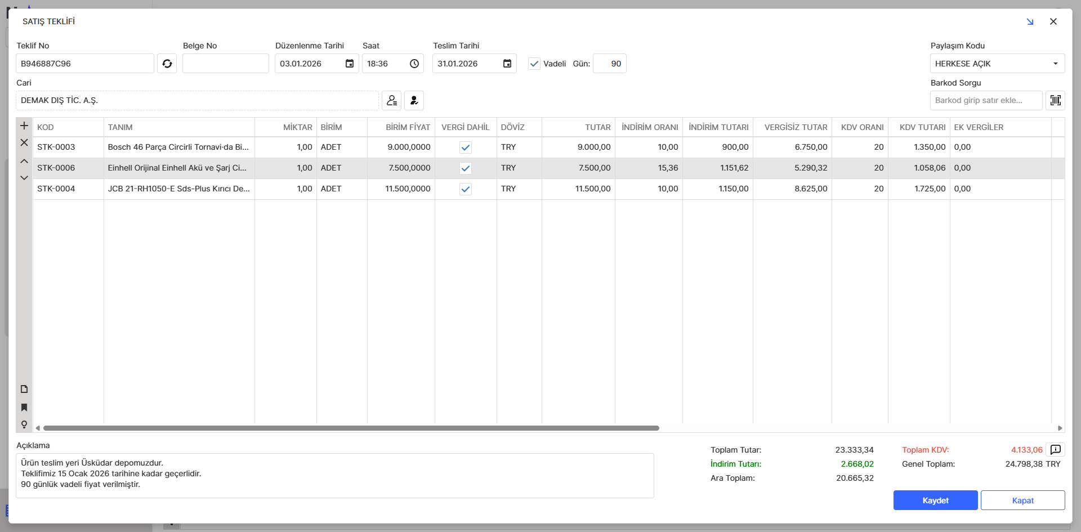Toggle the Vadeli checkbox
Screen dimensions: 1081x532
(534, 64)
